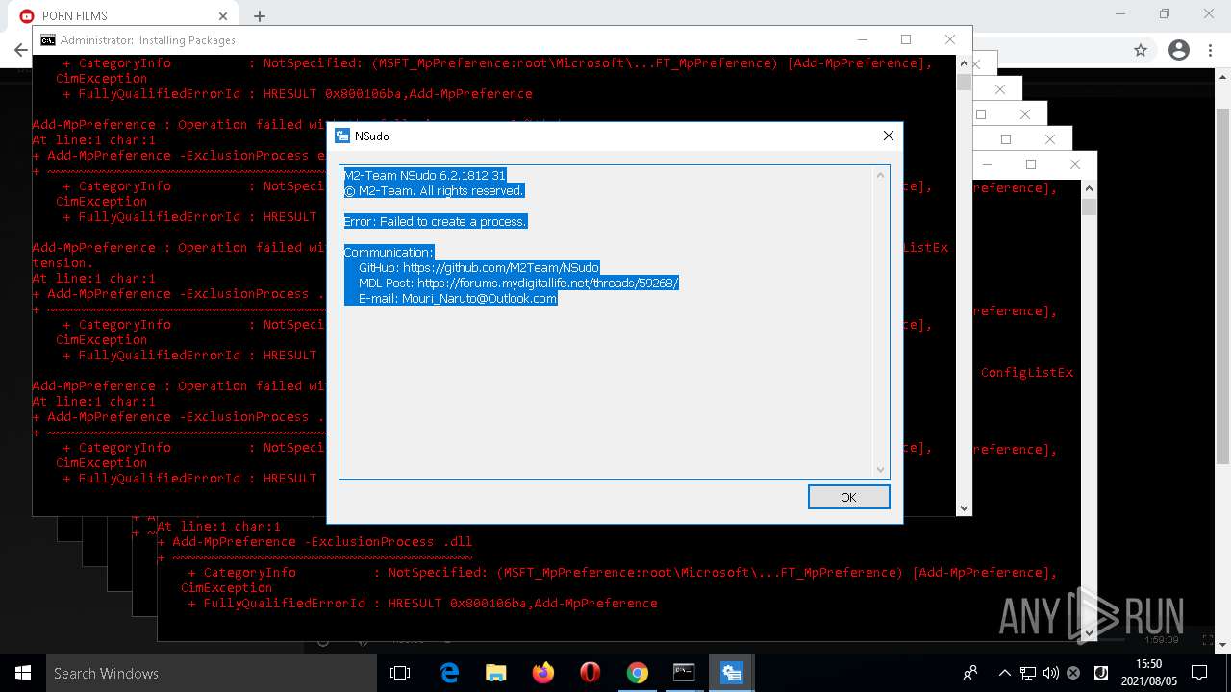
Task: Go back in the Chrome browser
Action: tap(21, 51)
